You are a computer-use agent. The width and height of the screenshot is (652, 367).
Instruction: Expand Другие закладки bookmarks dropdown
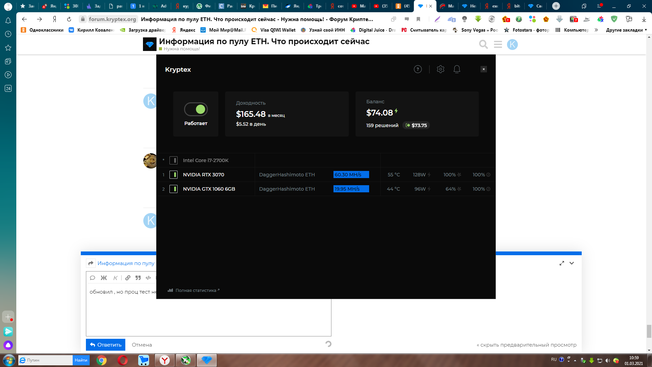coord(627,30)
